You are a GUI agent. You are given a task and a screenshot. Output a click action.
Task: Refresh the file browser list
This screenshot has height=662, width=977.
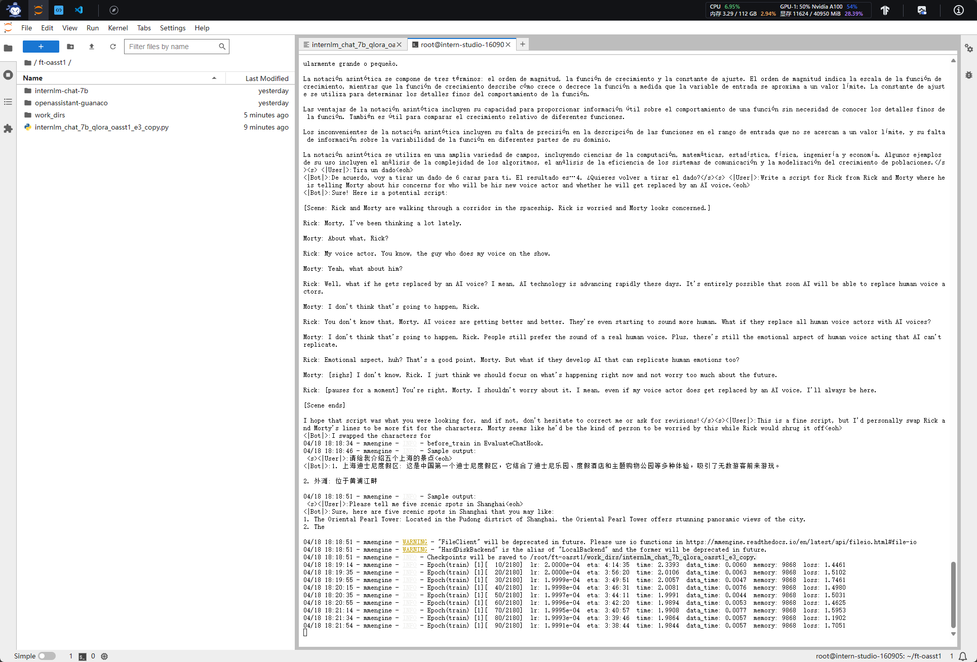(113, 47)
